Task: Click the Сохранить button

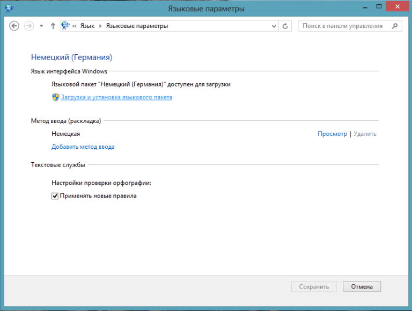Action: point(314,286)
